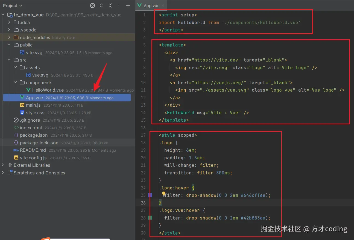Click the image icon beside vue.svg
This screenshot has height=240, width=354.
tap(28, 75)
